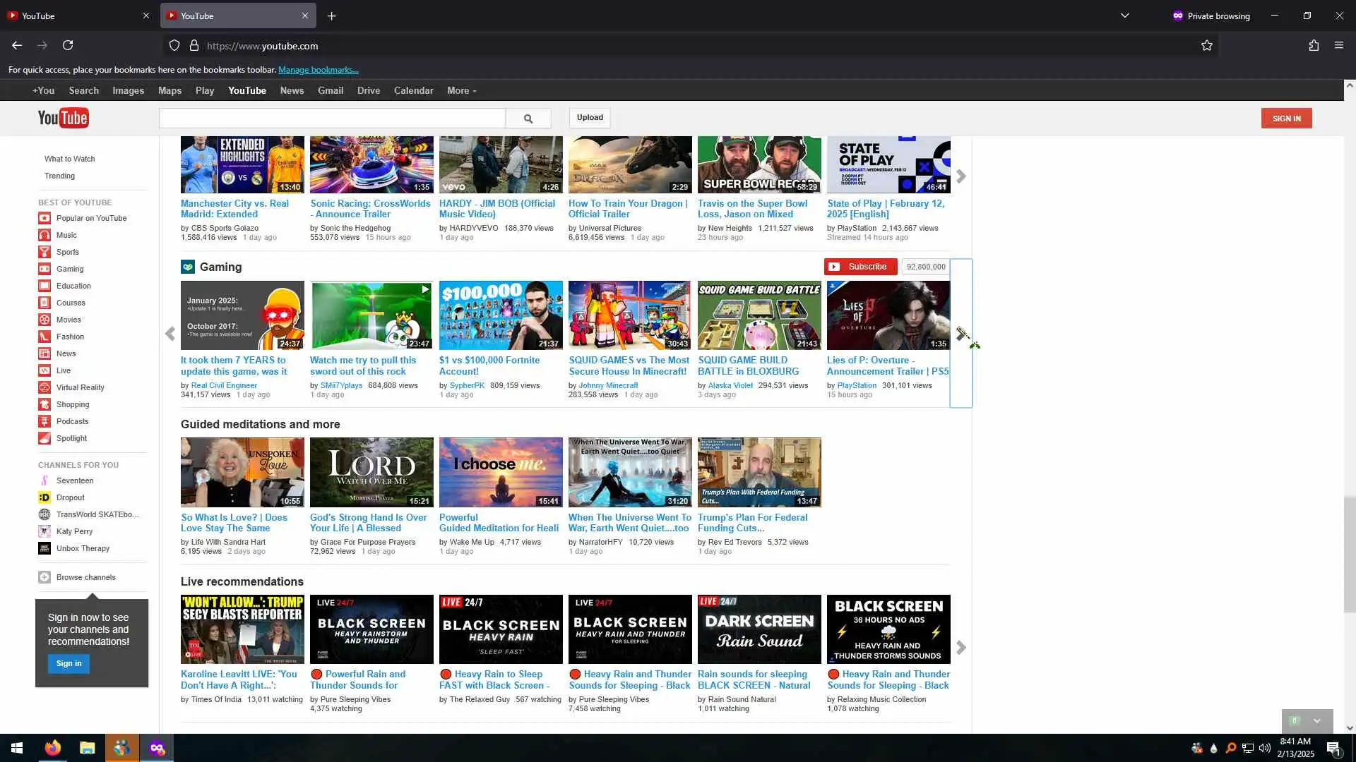Switch to the first YouTube tab
1356x762 pixels.
[71, 16]
